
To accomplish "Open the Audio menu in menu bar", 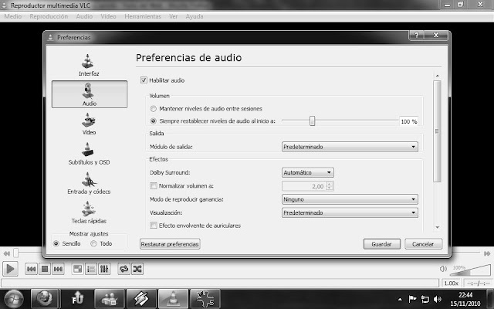I will click(84, 16).
